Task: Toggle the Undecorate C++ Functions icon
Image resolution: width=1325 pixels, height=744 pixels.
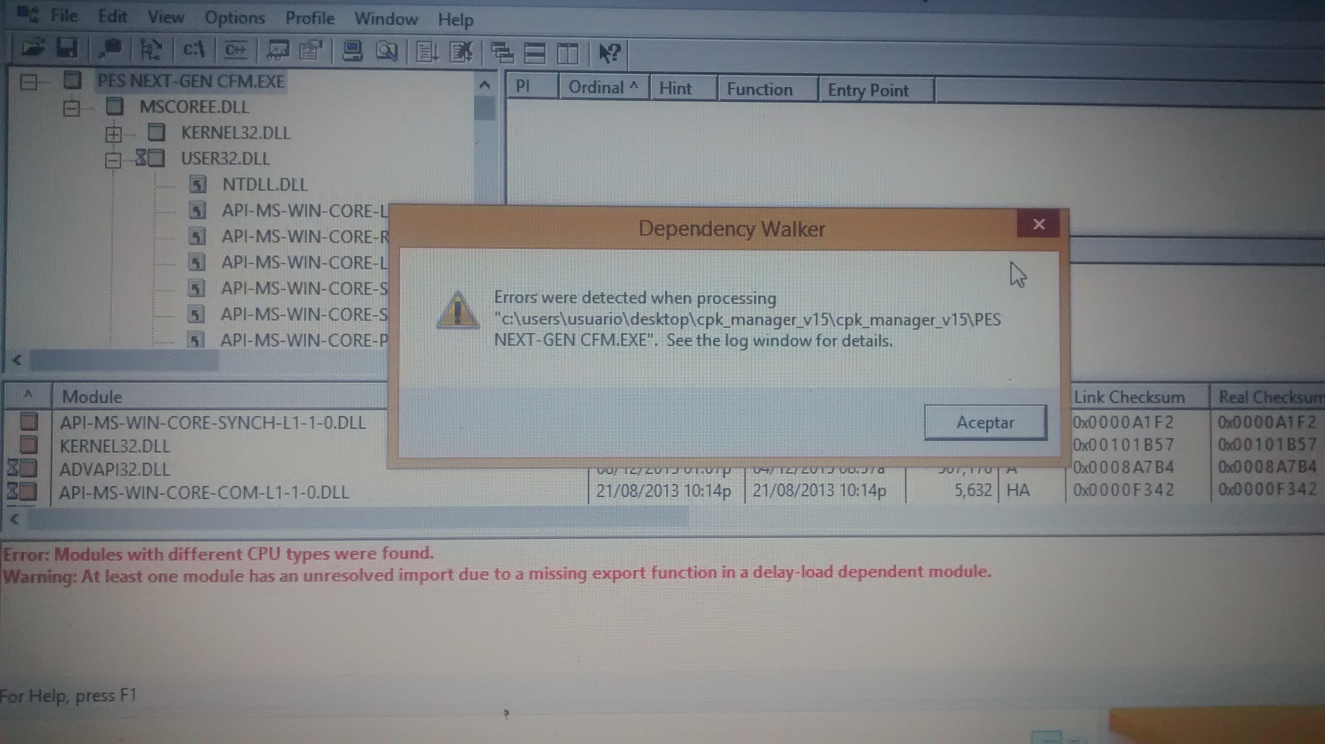Action: point(236,51)
